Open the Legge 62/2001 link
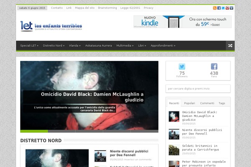 [130, 8]
